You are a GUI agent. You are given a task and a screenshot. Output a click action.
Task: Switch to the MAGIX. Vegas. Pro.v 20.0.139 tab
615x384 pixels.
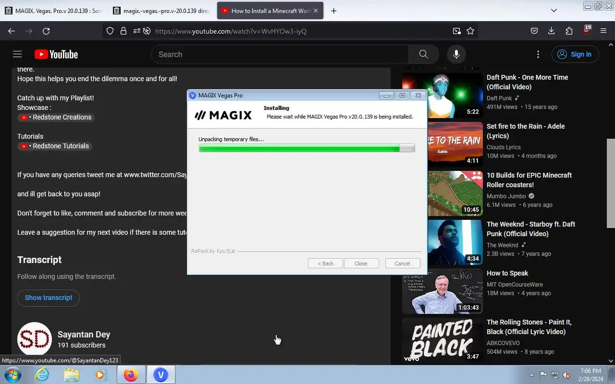click(x=53, y=11)
